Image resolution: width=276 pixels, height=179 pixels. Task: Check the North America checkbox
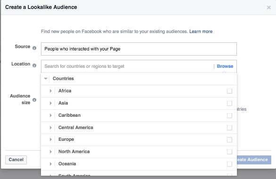(x=229, y=152)
